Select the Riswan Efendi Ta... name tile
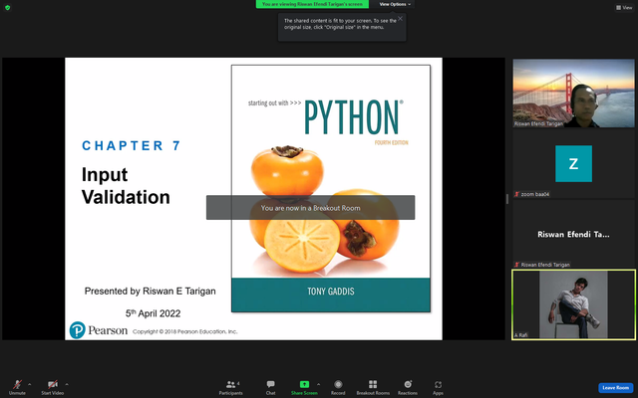This screenshot has width=638, height=398. click(573, 235)
